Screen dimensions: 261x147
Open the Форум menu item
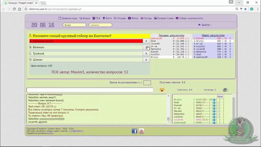coord(85,18)
